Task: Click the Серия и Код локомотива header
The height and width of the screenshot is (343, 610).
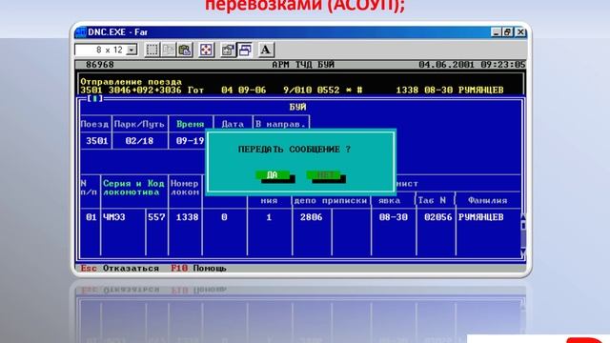Action: (133, 188)
